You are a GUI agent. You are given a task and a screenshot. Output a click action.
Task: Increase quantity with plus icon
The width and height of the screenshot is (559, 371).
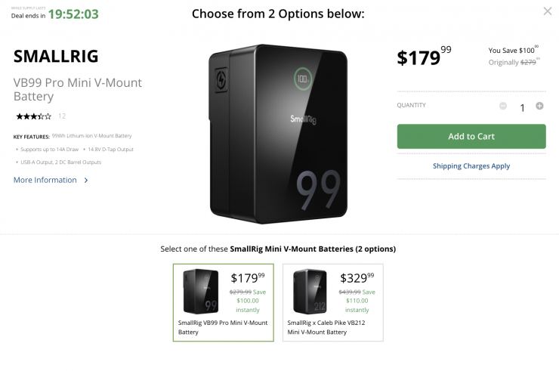[x=539, y=106]
